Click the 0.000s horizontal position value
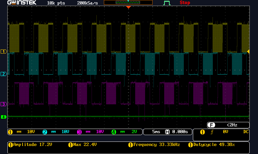258x154 pixels. (180, 132)
